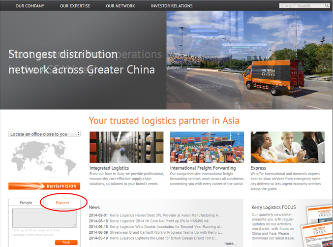Screen dimensions: 333x247
Task: Click the International Freight Forwarding heading link
Action: [203, 168]
